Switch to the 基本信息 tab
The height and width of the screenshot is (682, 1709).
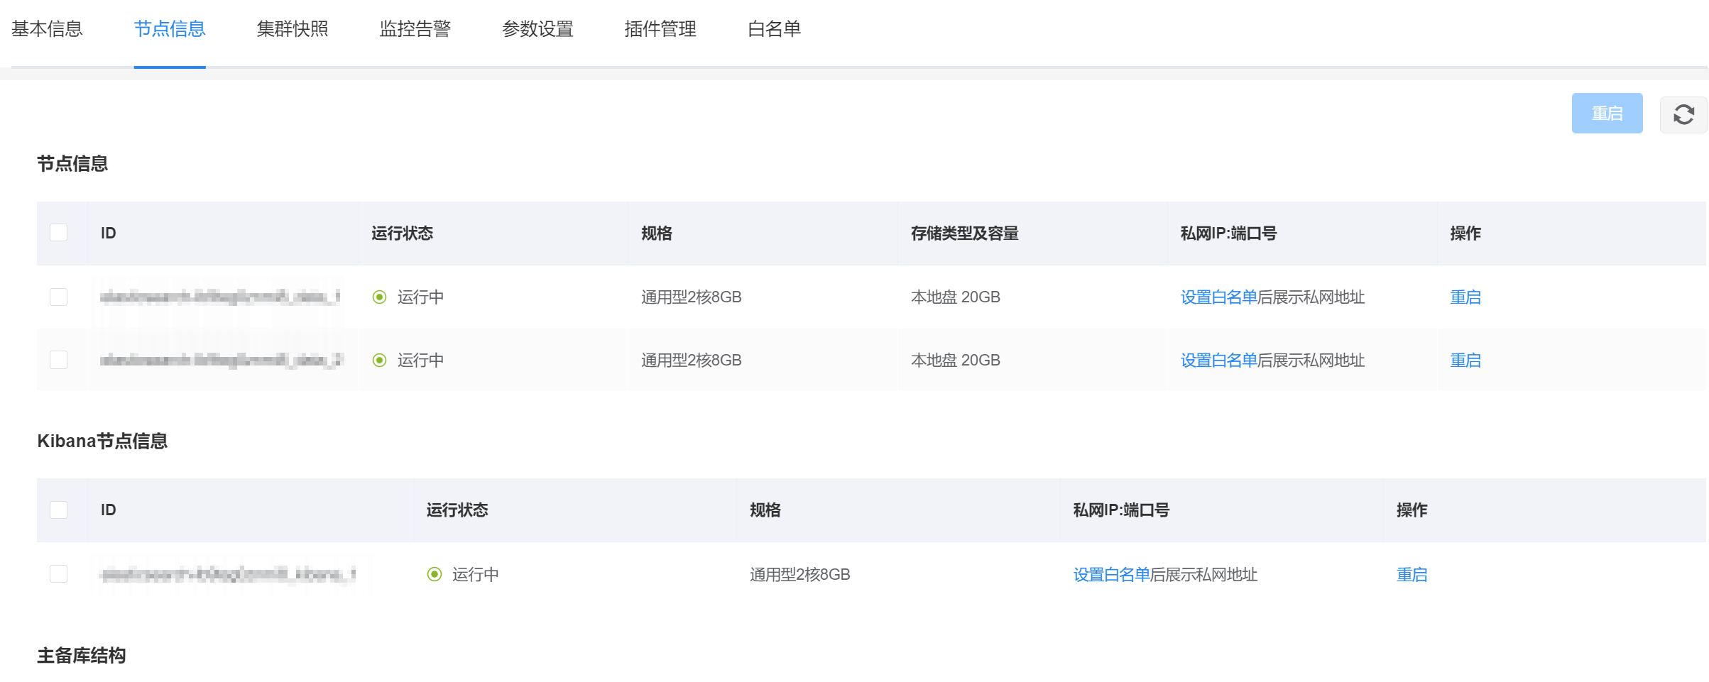47,29
